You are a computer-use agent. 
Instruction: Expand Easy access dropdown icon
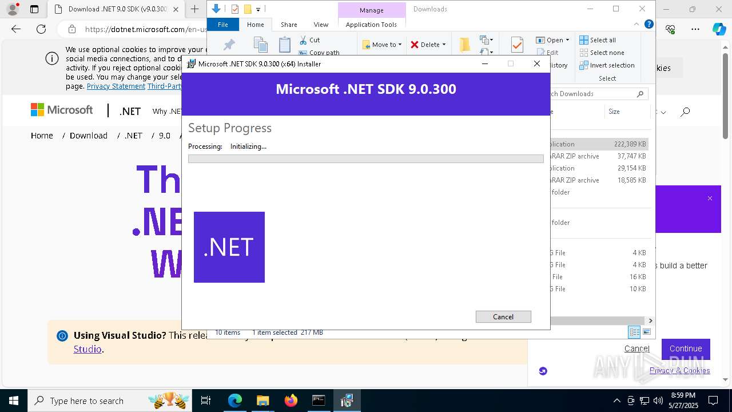[x=487, y=52]
